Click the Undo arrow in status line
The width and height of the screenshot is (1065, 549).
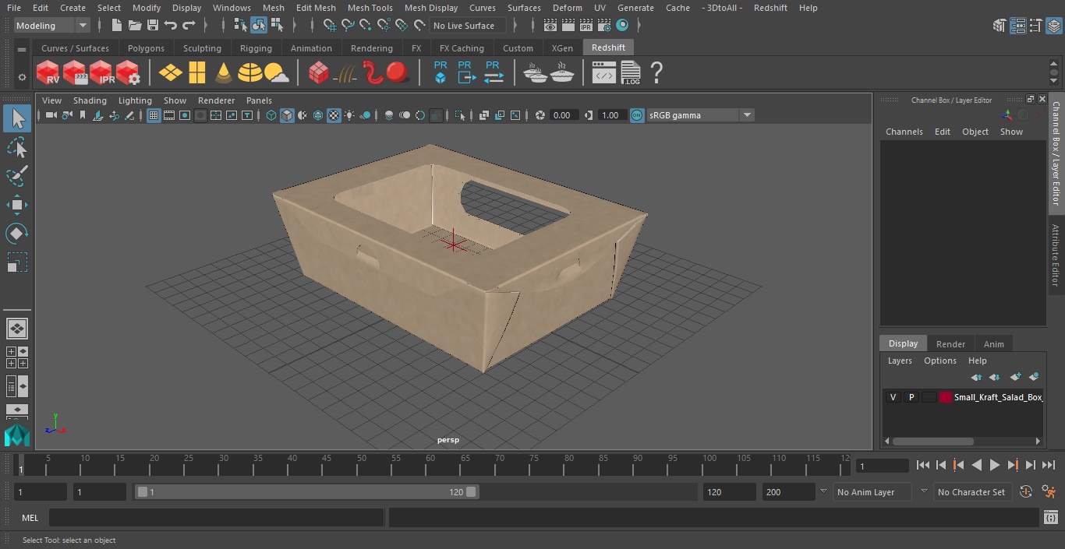pyautogui.click(x=171, y=26)
